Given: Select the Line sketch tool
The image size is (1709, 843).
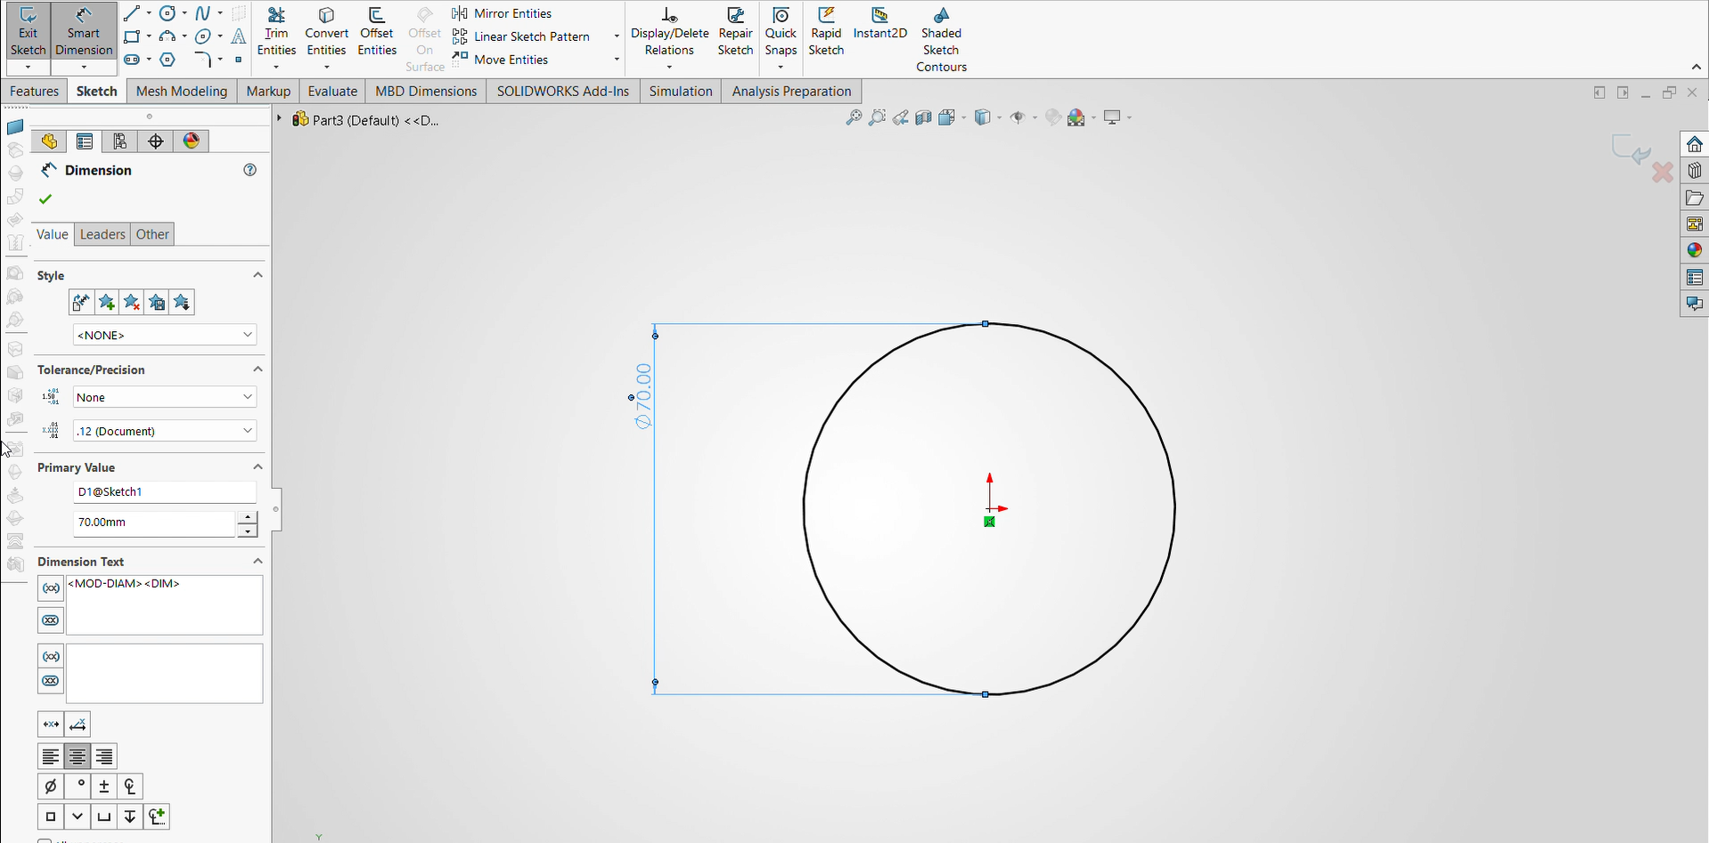Looking at the screenshot, I should [132, 13].
